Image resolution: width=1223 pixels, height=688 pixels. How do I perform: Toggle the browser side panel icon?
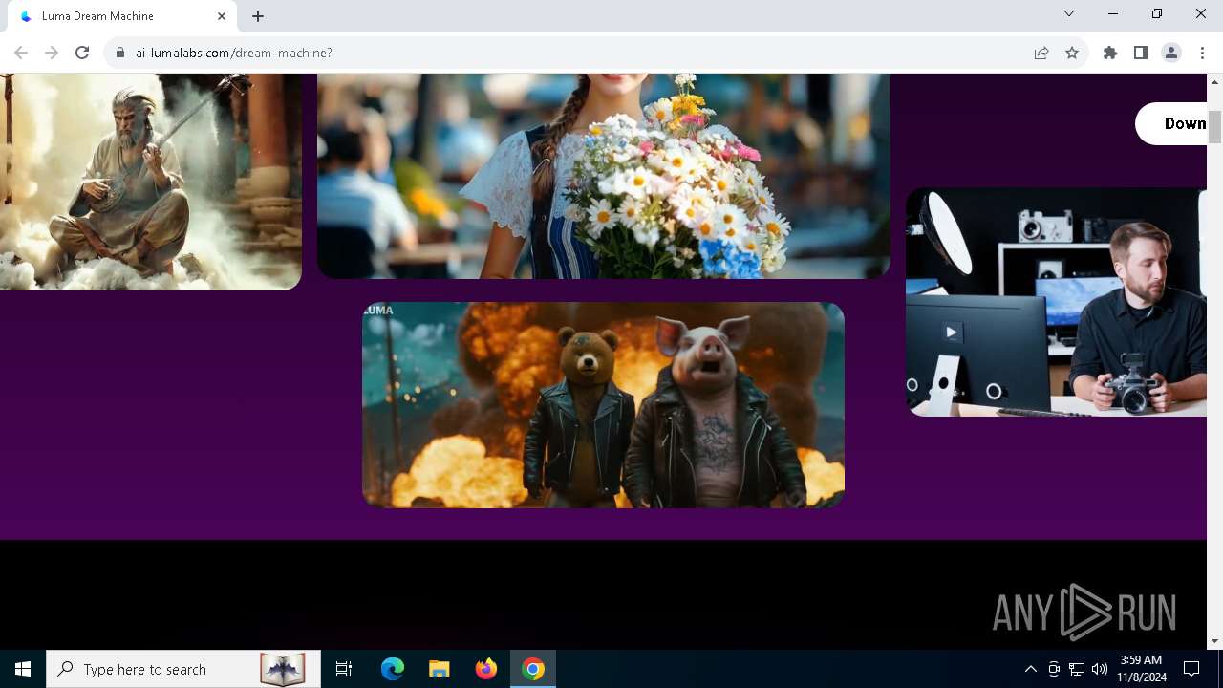1141,53
